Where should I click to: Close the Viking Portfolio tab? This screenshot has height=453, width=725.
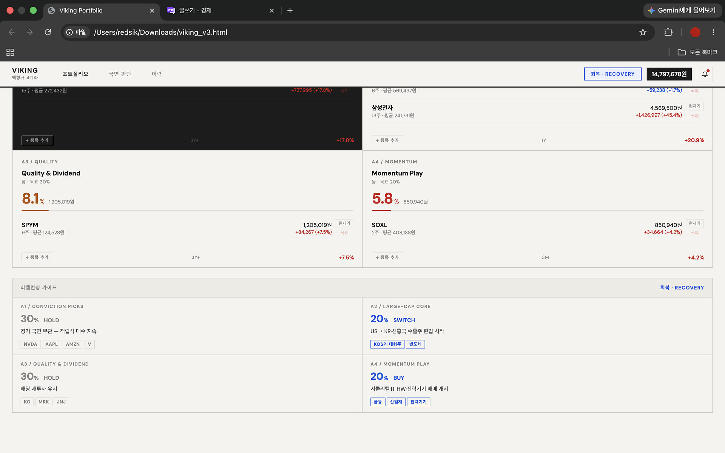click(x=152, y=11)
